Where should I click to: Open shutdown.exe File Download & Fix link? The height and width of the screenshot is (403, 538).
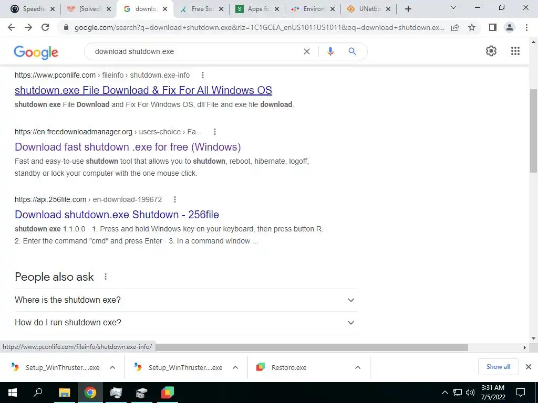(x=143, y=90)
